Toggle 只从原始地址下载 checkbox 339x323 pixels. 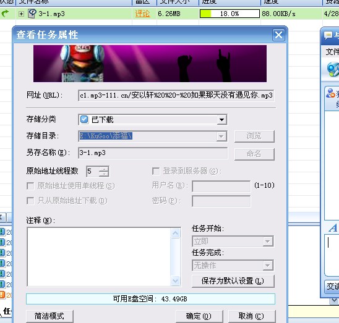30,201
